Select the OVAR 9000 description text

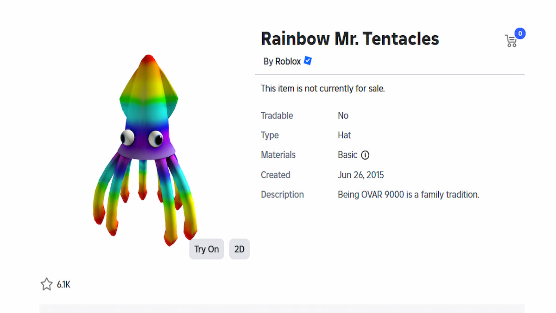(x=408, y=194)
